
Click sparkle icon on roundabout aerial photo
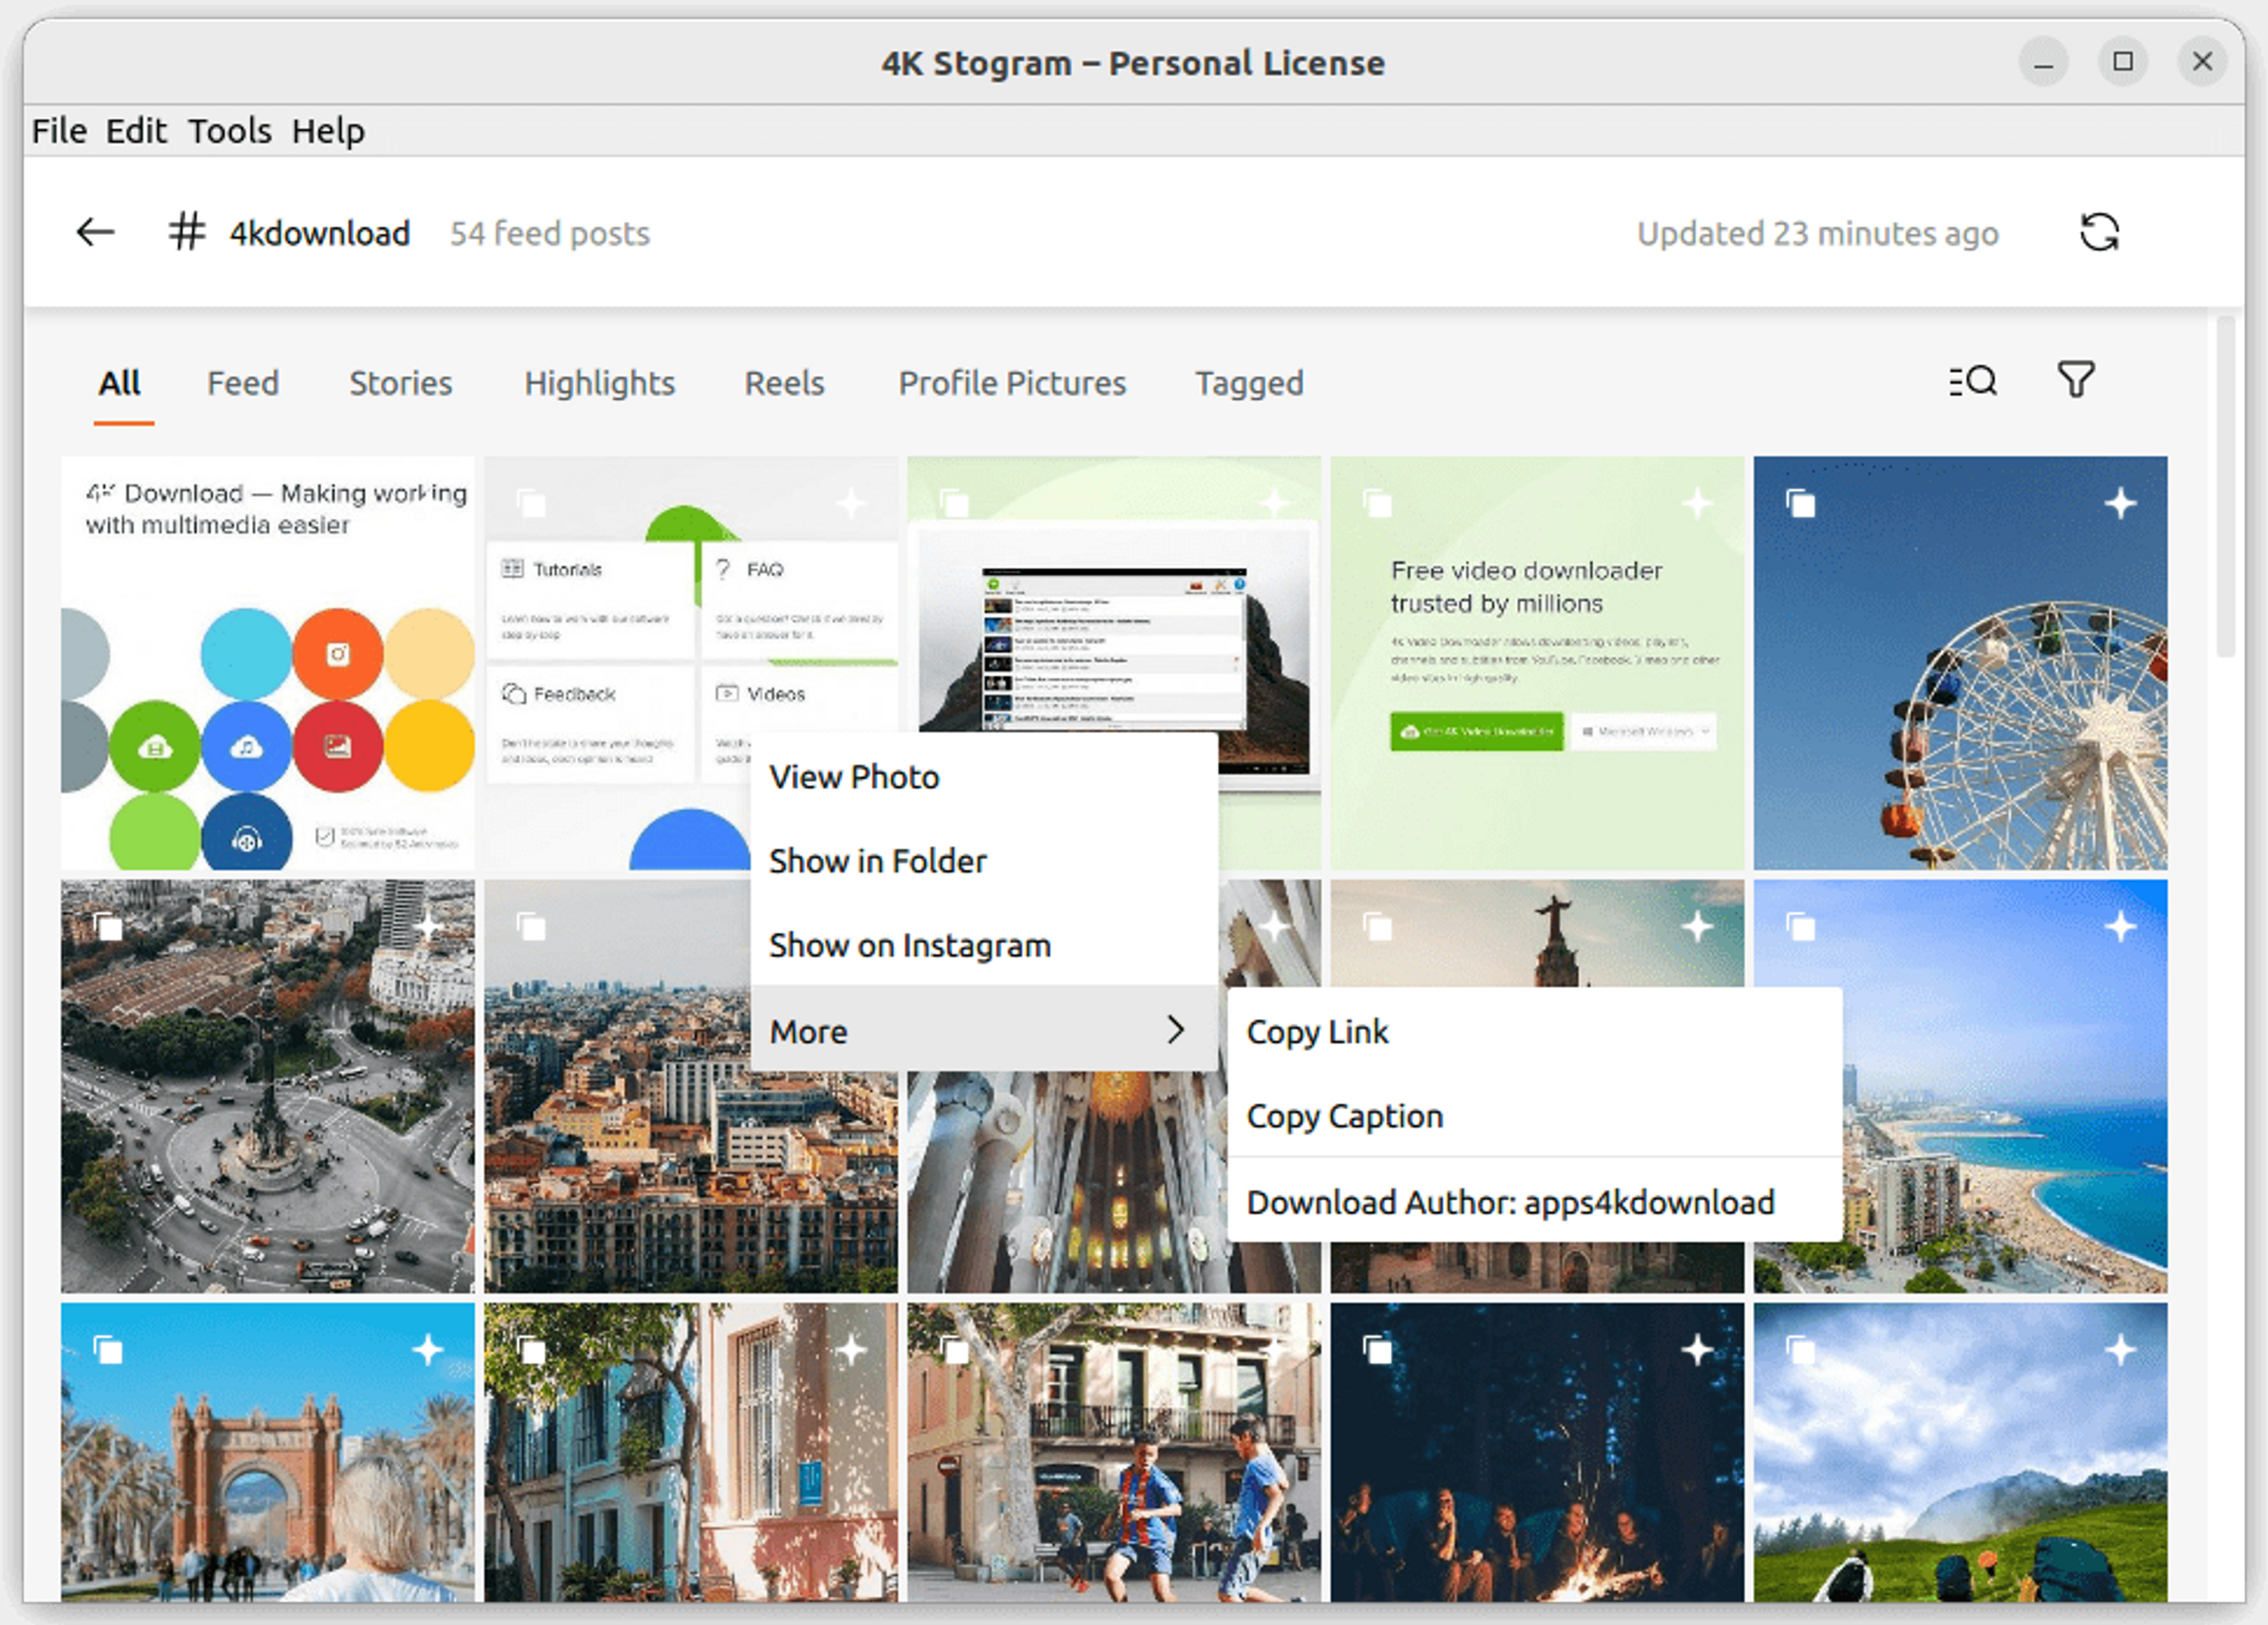click(428, 926)
